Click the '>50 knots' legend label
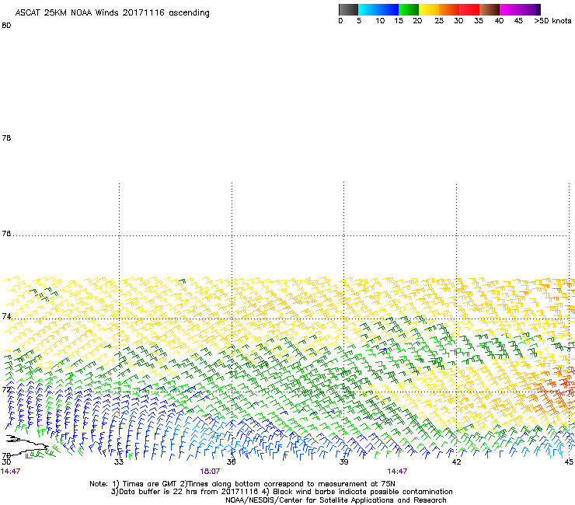Image resolution: width=575 pixels, height=505 pixels. pyautogui.click(x=552, y=21)
